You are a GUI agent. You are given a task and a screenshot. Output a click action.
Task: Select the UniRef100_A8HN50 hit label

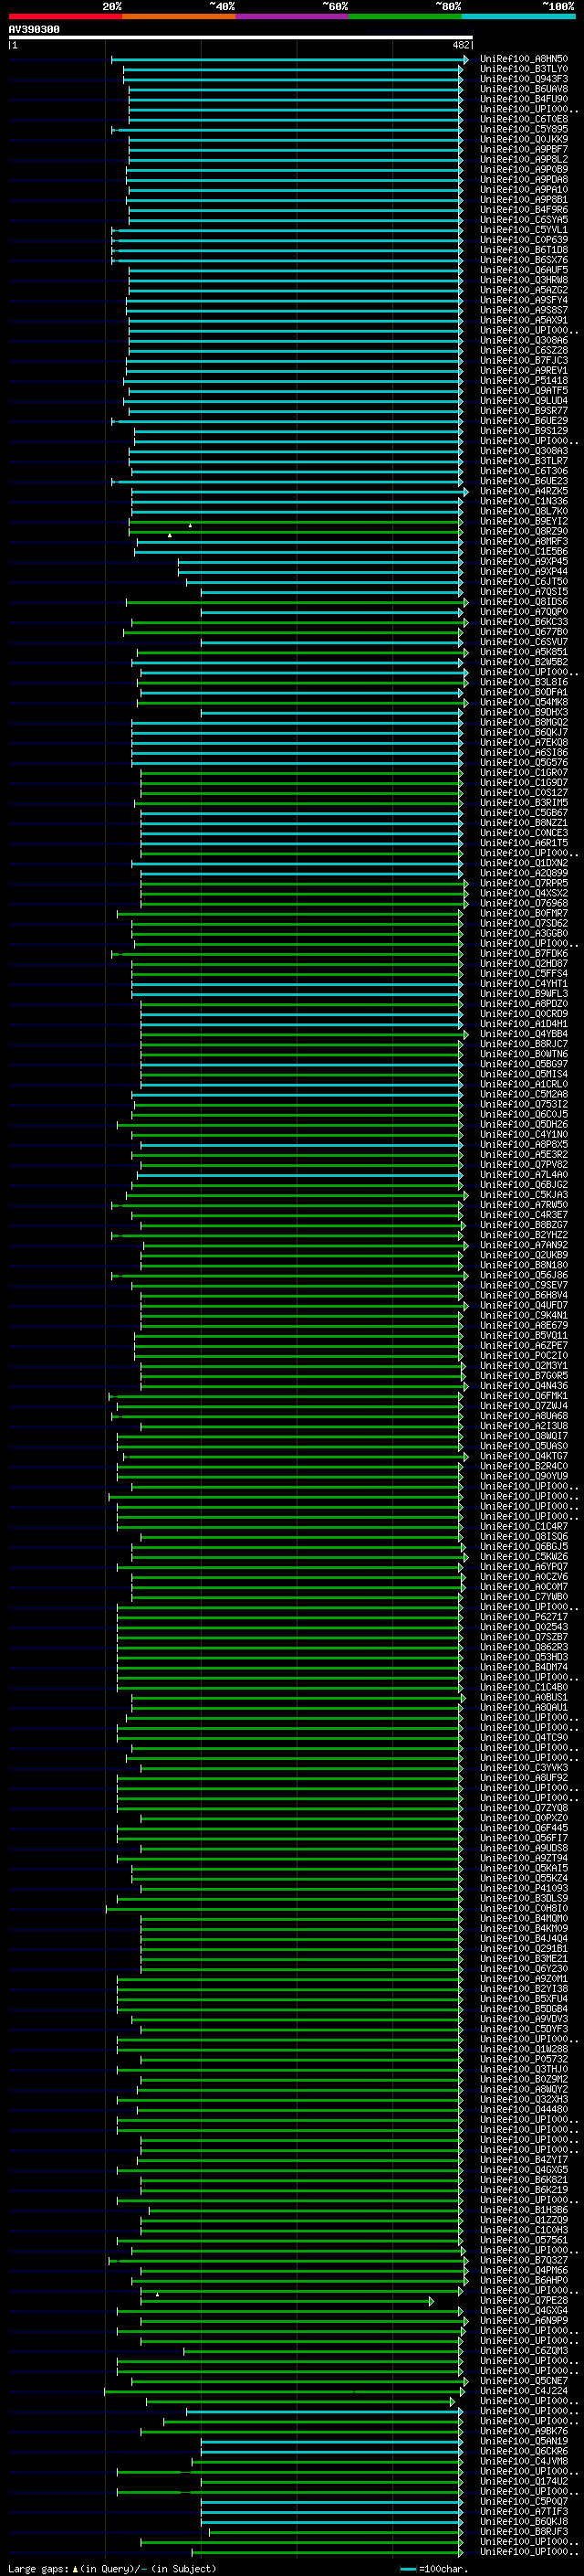[524, 59]
